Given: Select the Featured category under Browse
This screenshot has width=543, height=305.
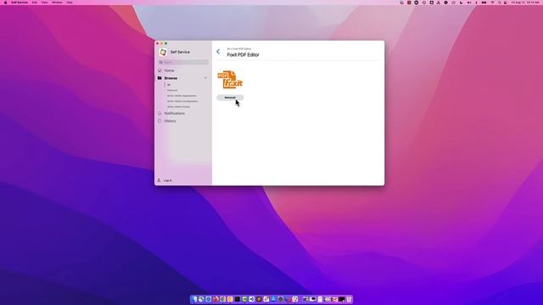Looking at the screenshot, I should [x=172, y=91].
